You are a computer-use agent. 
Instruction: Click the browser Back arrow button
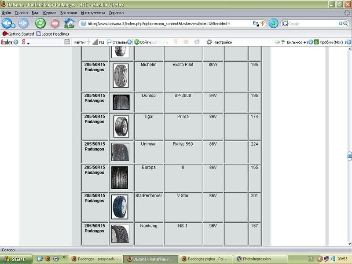[8, 24]
